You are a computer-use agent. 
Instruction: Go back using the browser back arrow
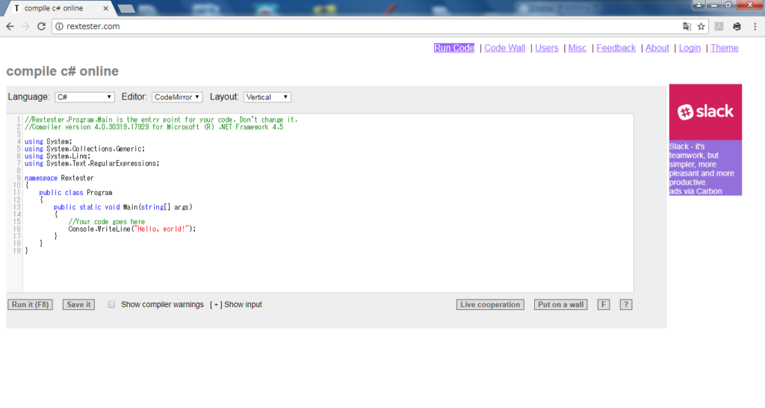[x=10, y=26]
